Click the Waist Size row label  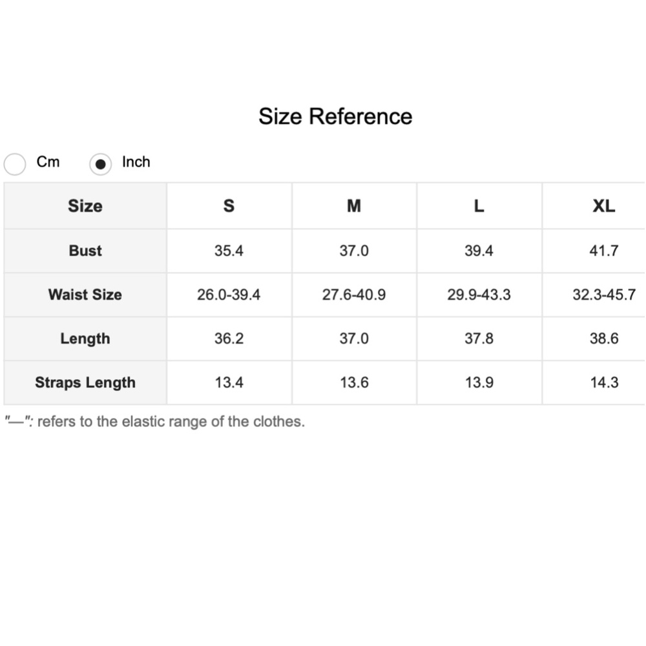click(x=85, y=295)
